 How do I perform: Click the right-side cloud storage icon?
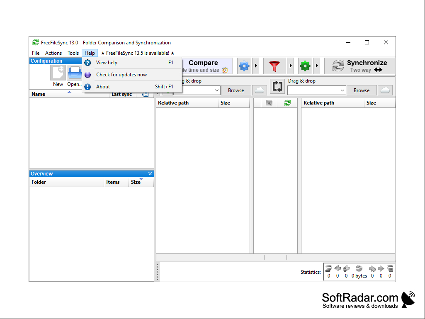pos(385,90)
